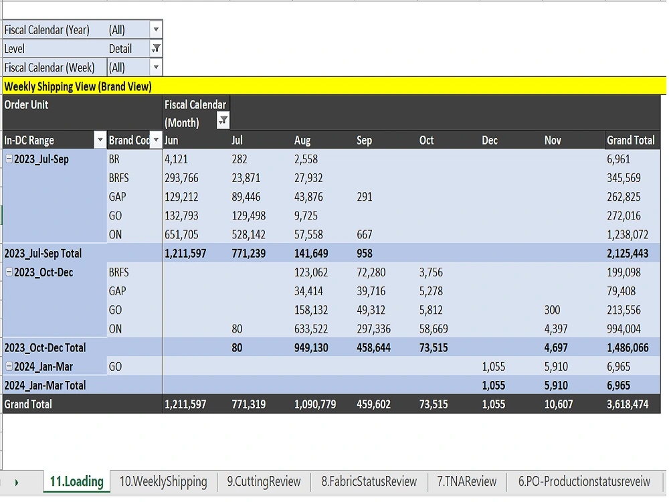
Task: Select grand total cell 1,090,779
Action: click(323, 404)
